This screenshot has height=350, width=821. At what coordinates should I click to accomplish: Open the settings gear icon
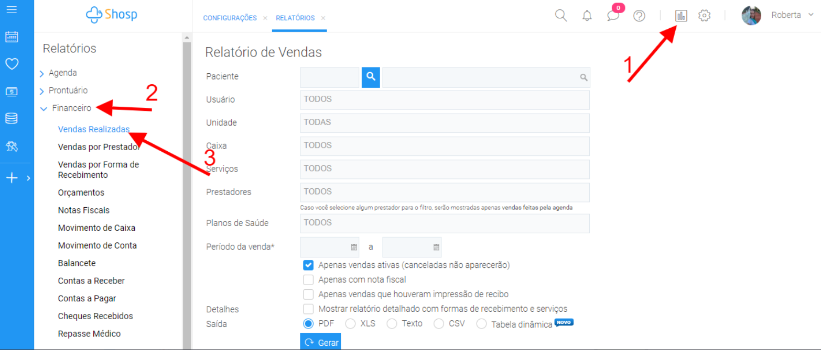coord(704,16)
